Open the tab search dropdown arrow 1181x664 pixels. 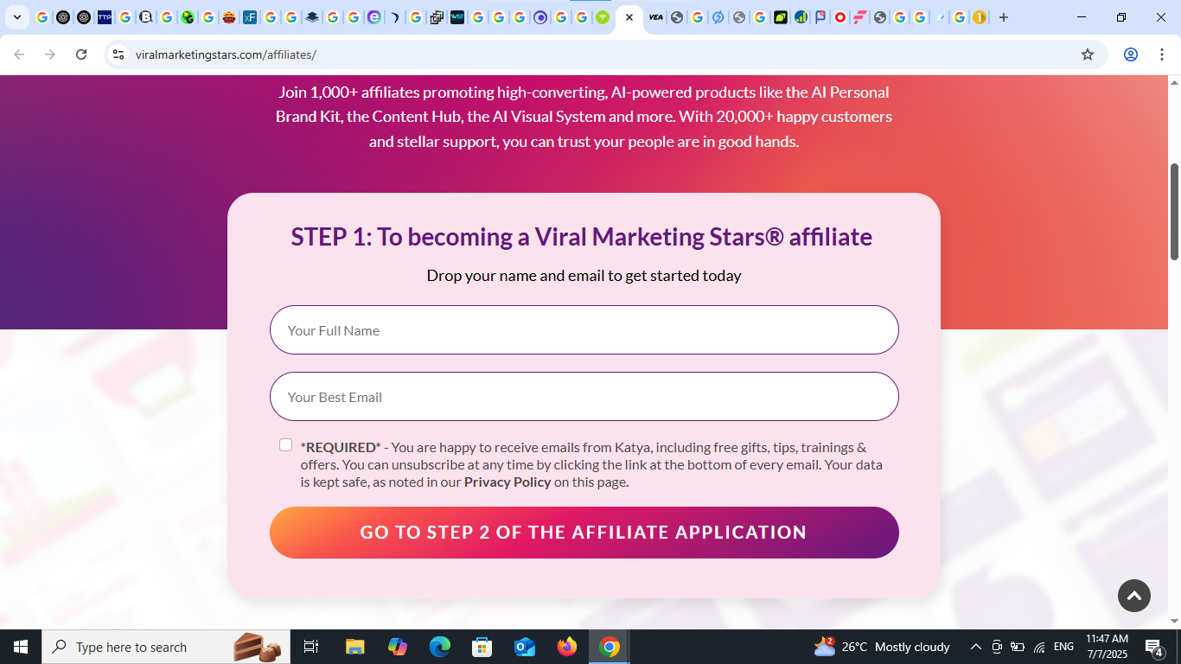point(16,17)
